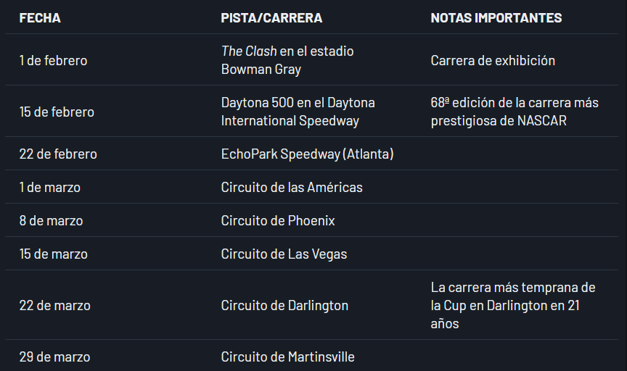Select the 1 de marzo date
Image resolution: width=627 pixels, height=371 pixels.
click(50, 187)
